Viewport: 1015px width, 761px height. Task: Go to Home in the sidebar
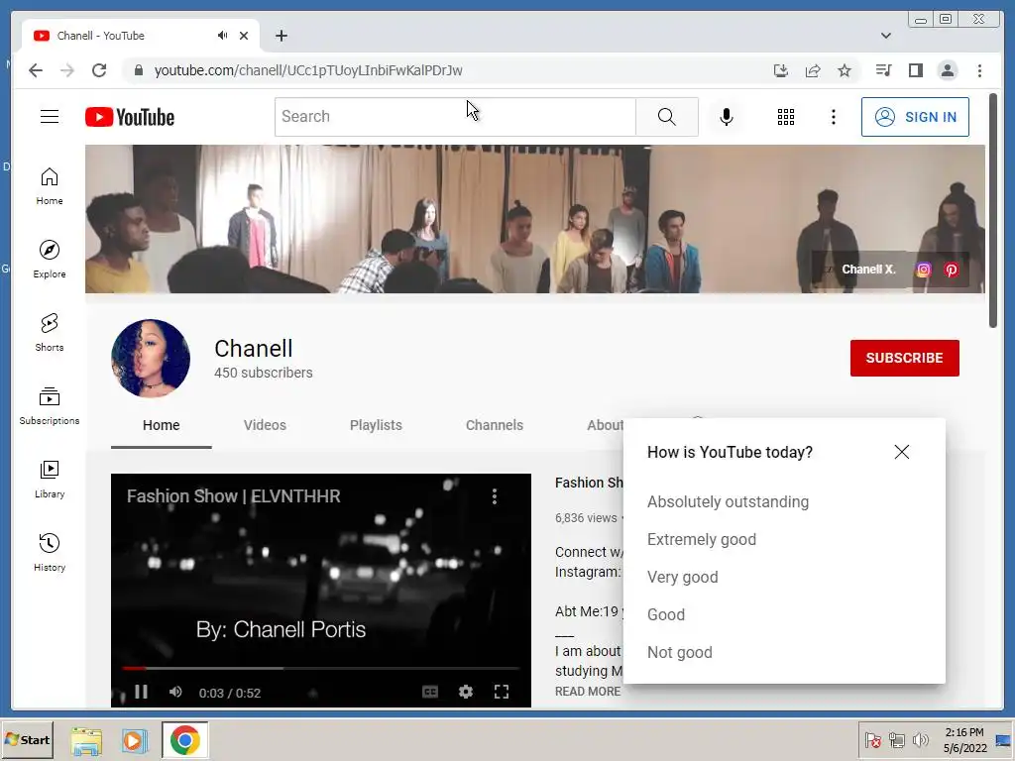click(x=50, y=186)
